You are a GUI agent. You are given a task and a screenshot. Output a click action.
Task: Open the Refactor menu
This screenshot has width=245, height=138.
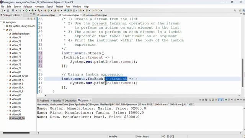click(x=28, y=7)
